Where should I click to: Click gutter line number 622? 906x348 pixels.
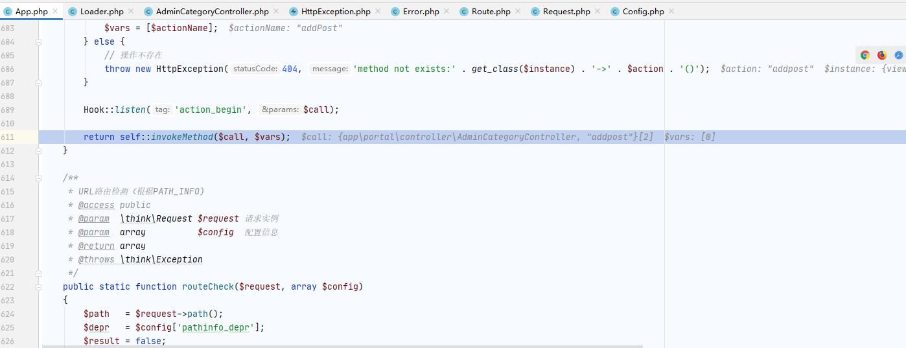(x=8, y=286)
